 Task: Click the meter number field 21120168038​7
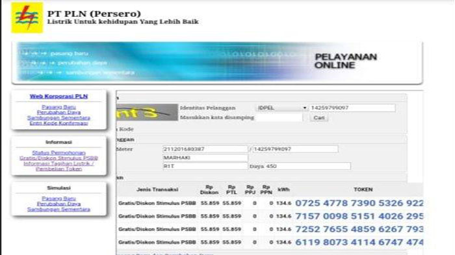205,149
